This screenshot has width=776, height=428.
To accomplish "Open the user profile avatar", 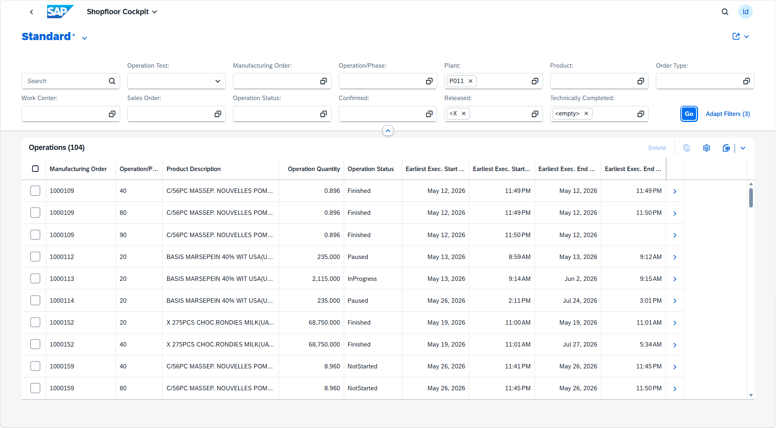I will 746,12.
